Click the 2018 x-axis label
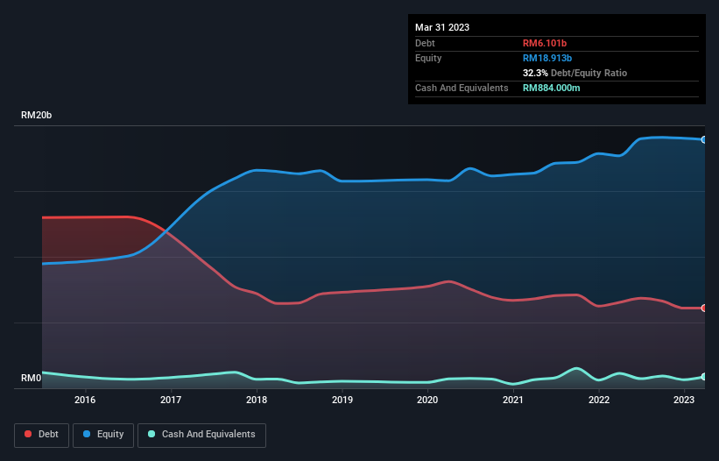Viewport: 719px width, 461px height. [257, 400]
